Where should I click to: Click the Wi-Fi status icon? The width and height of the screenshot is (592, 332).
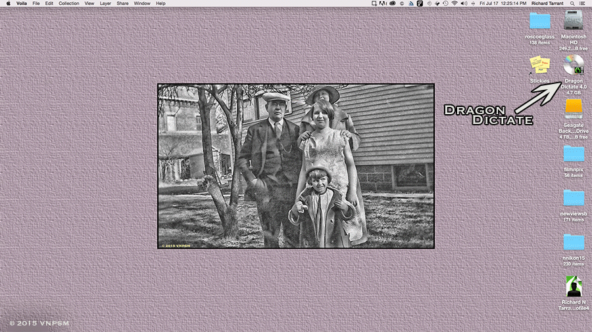coord(454,3)
